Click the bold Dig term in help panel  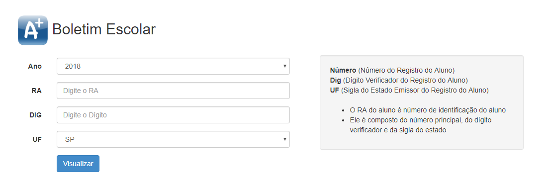click(336, 80)
